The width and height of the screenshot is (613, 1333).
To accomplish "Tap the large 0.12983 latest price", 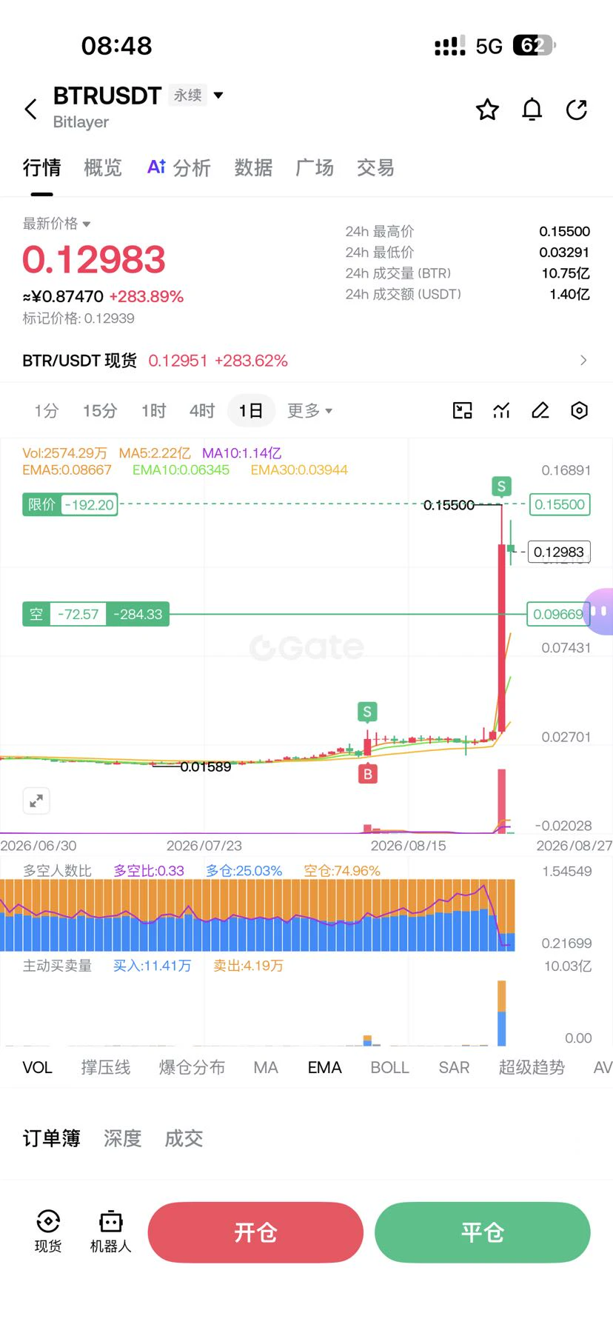I will (94, 260).
